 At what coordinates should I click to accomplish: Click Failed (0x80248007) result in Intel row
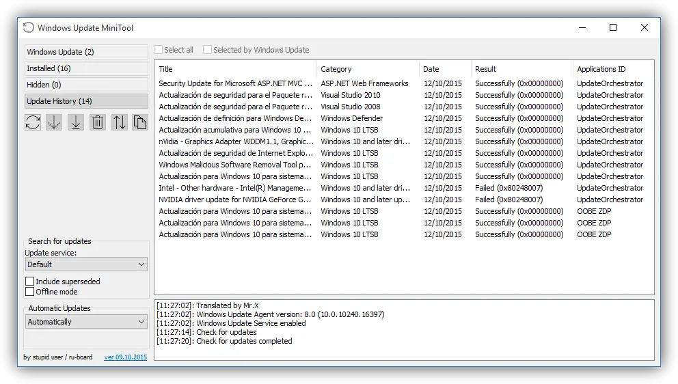[509, 188]
